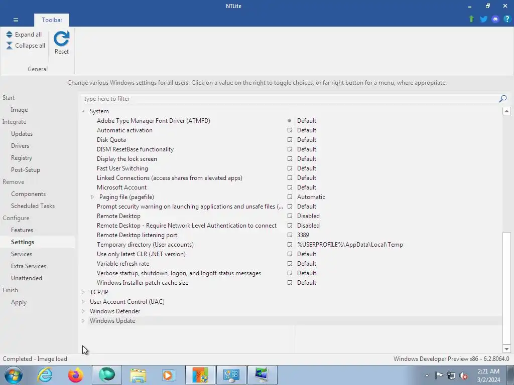Go to the Apply page
The image size is (514, 385).
point(19,302)
